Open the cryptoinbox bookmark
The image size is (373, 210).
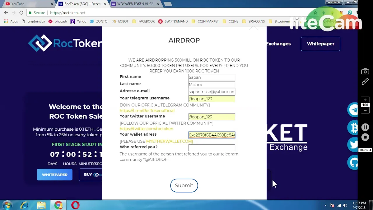(x=34, y=21)
